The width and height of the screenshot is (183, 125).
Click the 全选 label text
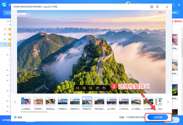(20, 117)
